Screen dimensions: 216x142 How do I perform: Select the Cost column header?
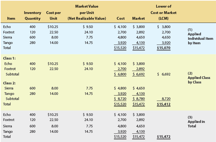(121, 18)
